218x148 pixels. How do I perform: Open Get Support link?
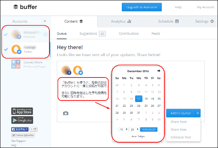tap(19, 141)
